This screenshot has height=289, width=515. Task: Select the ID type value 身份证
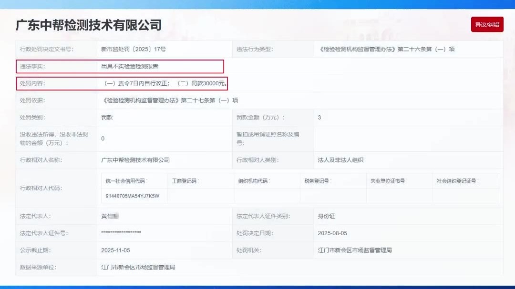(x=327, y=216)
